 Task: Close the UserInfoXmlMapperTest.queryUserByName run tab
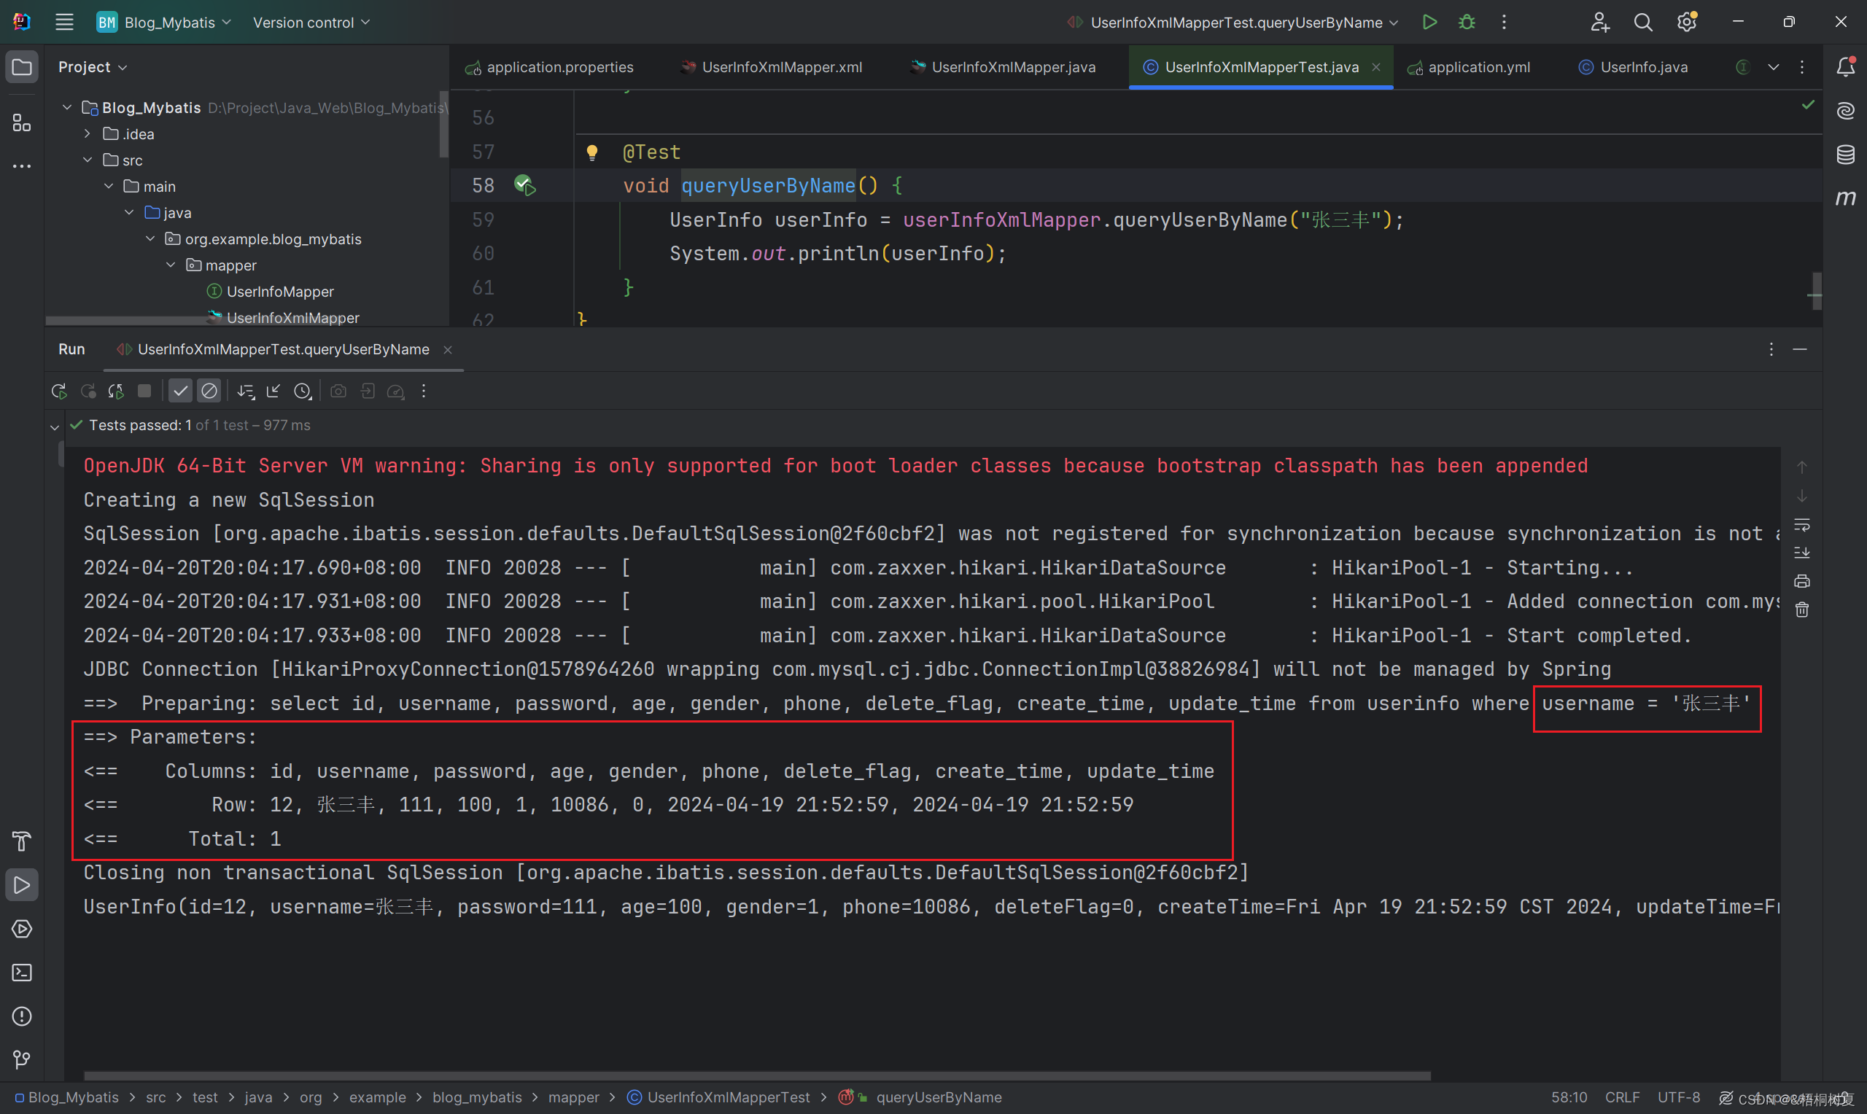click(449, 350)
